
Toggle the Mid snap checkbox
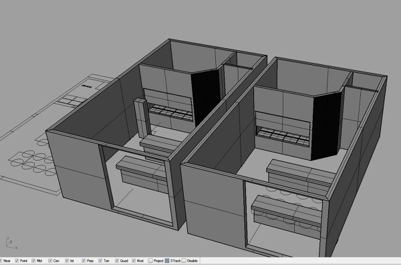pos(33,260)
